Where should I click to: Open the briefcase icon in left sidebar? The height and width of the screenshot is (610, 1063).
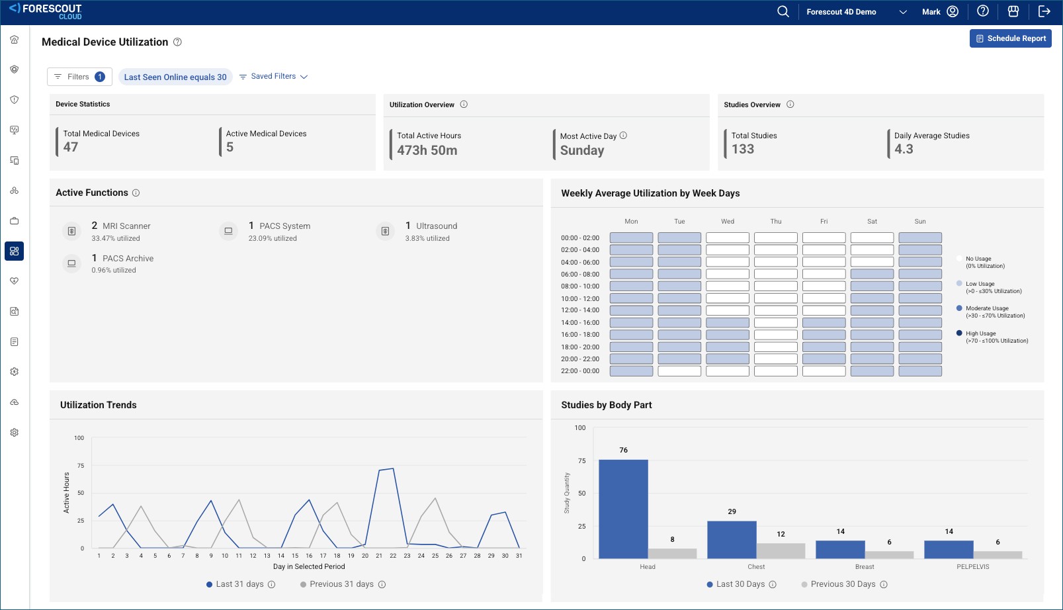(x=15, y=221)
